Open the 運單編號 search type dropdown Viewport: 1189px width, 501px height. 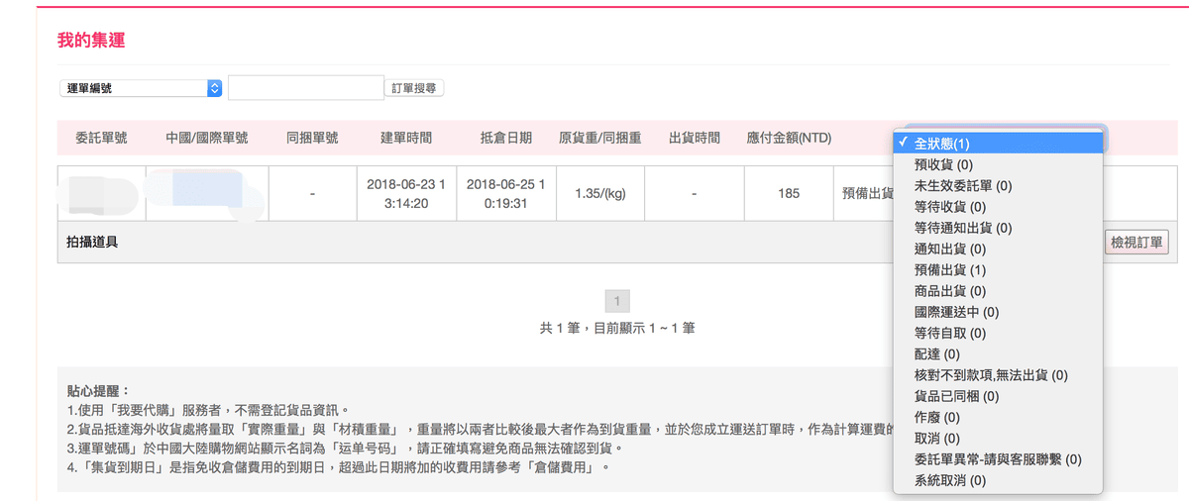(140, 88)
